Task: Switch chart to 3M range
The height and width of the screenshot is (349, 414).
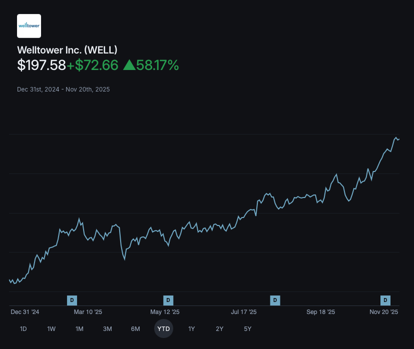Action: [x=107, y=329]
